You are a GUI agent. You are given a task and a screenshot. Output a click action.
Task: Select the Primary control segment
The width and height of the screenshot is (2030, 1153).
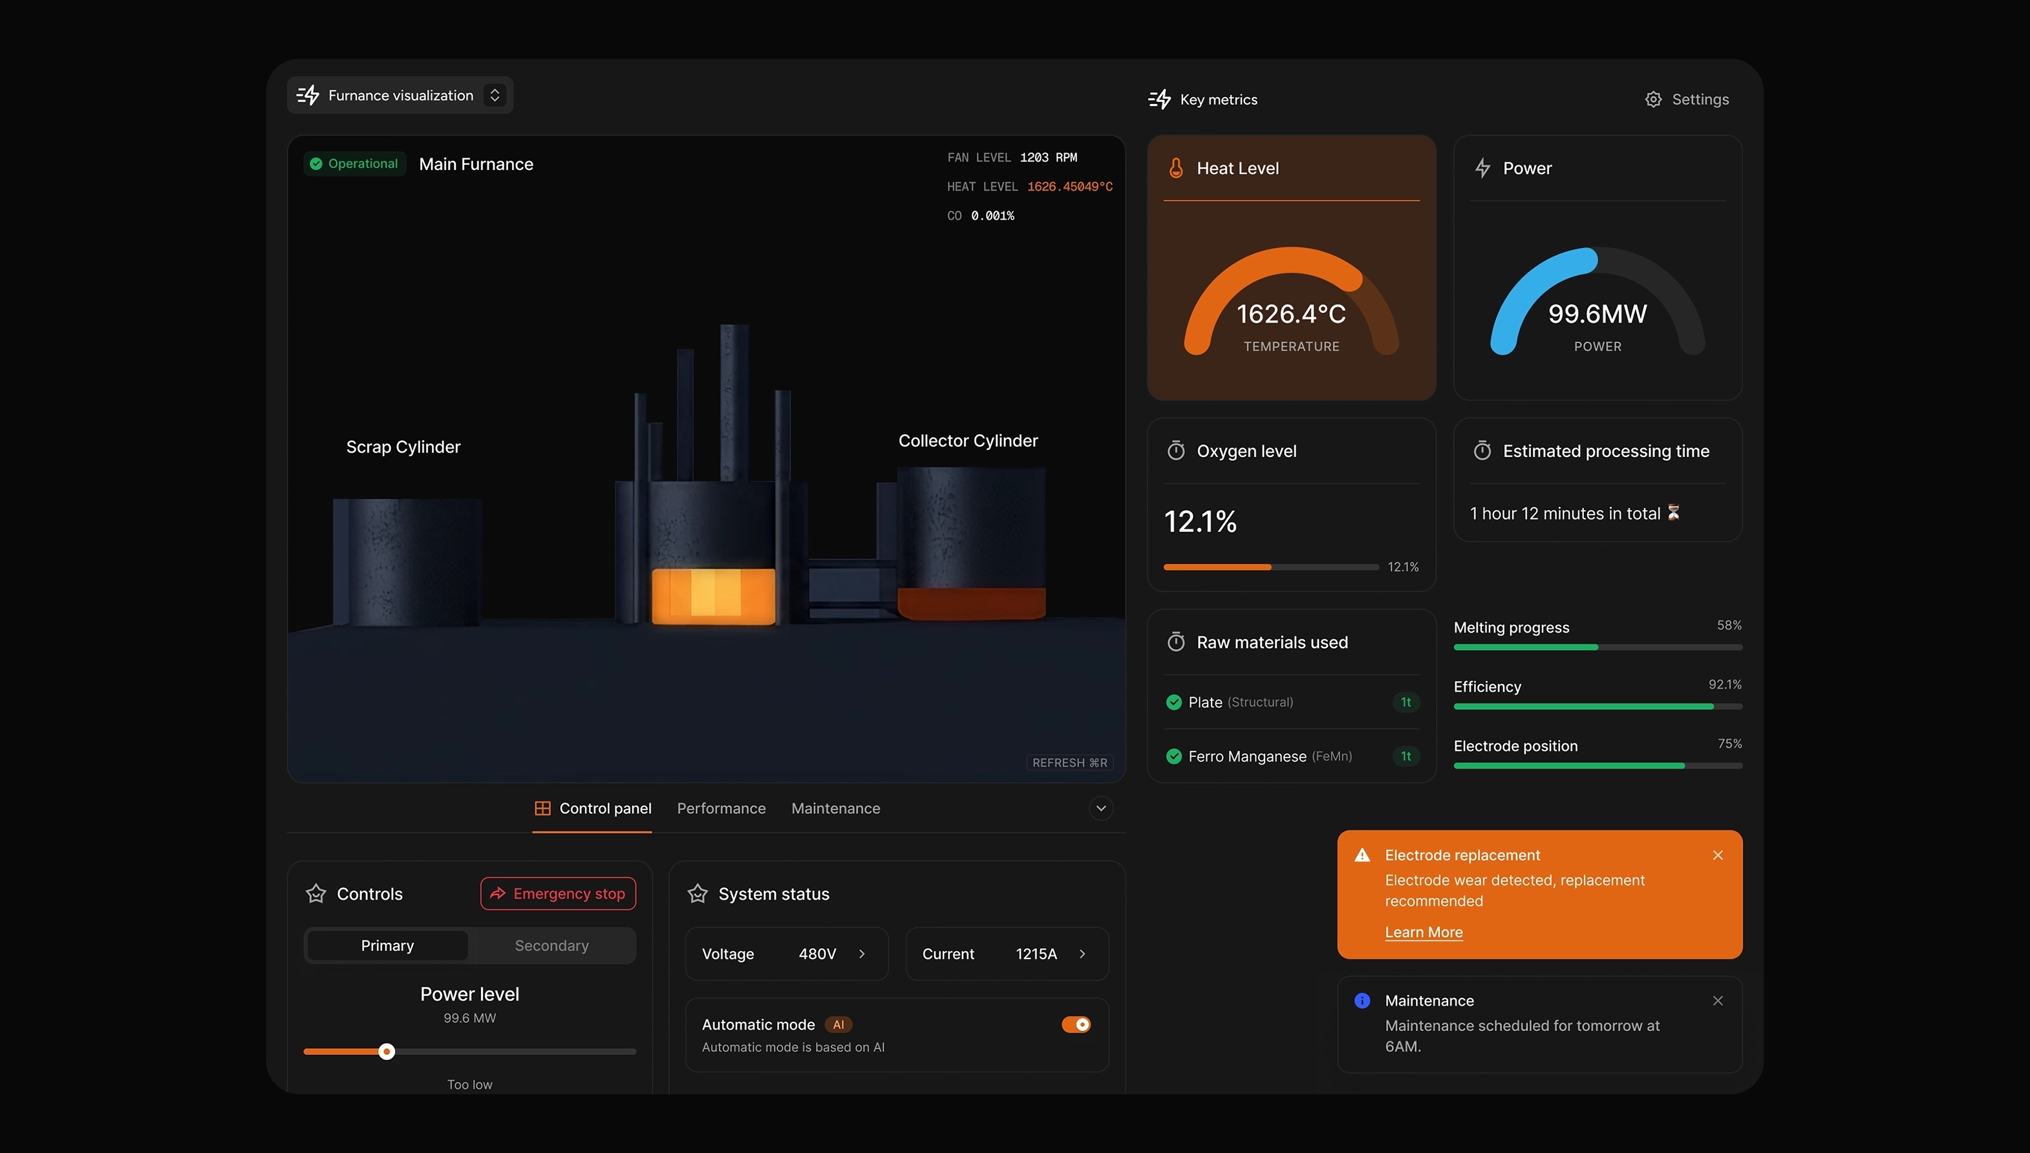pyautogui.click(x=387, y=946)
